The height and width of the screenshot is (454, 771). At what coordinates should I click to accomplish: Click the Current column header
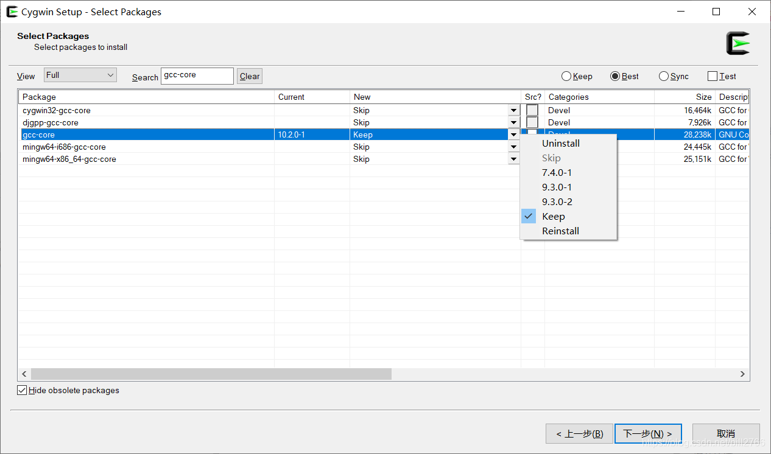(x=312, y=97)
